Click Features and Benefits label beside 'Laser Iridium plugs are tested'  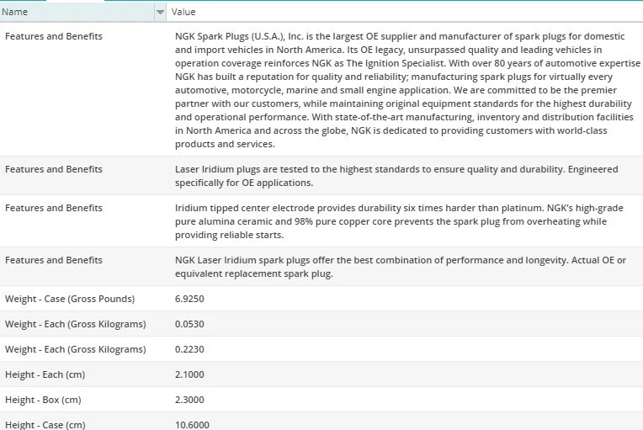click(54, 169)
